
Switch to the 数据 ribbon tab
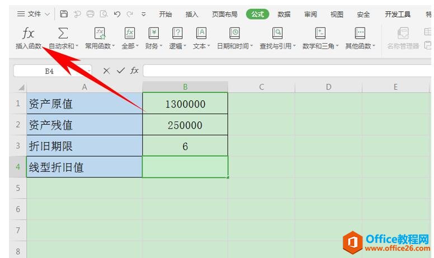[x=284, y=14]
